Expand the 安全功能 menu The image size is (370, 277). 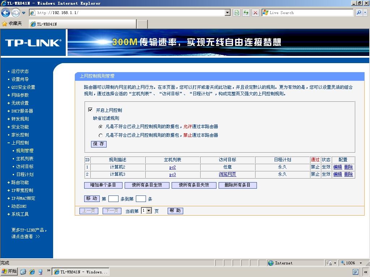[x=20, y=127]
